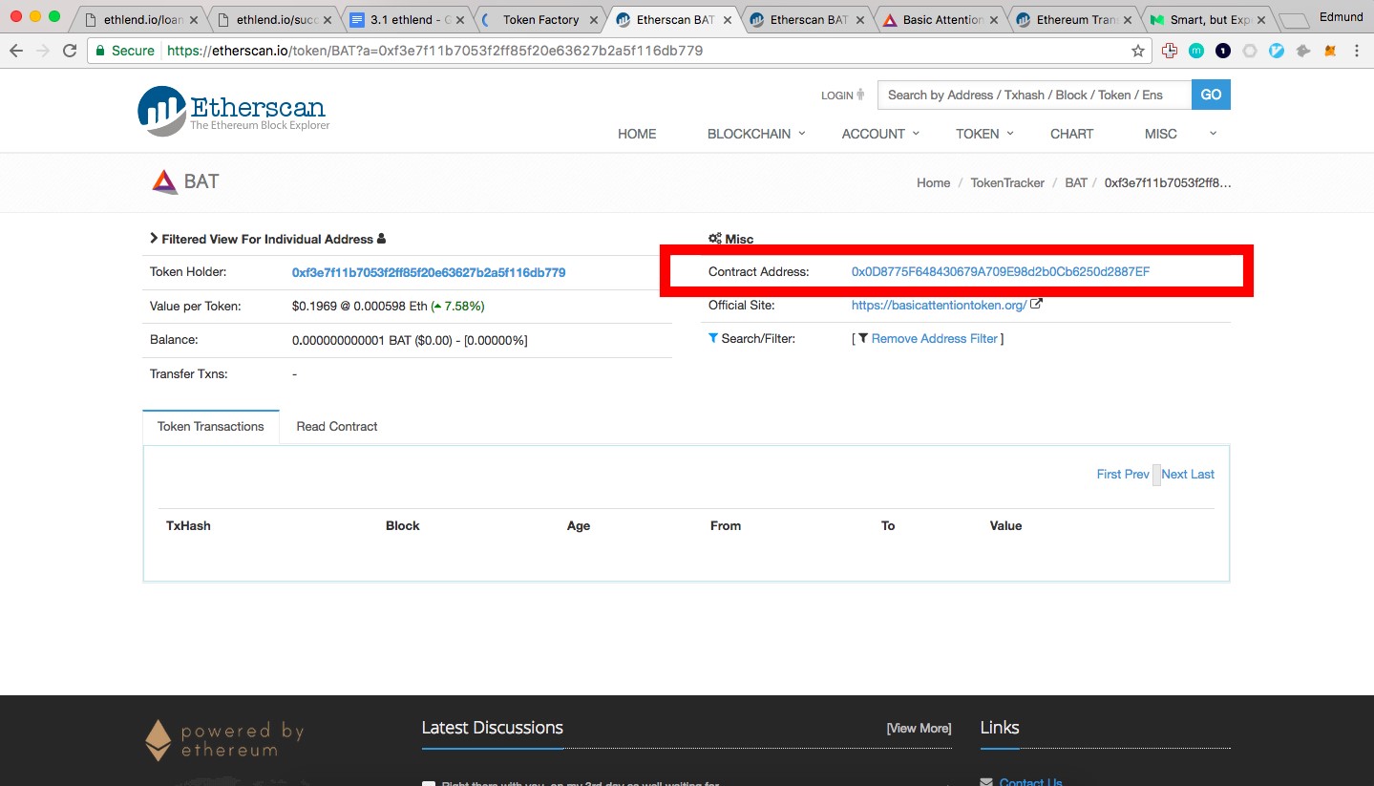The image size is (1374, 786).
Task: Click the green Secure padlock
Action: (x=100, y=51)
